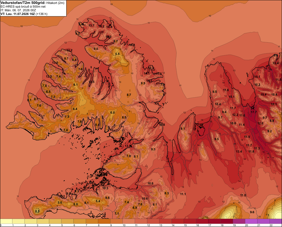The height and width of the screenshot is (227, 282).
Task: Click the 8.3 temperature value
Action: click(167, 193)
